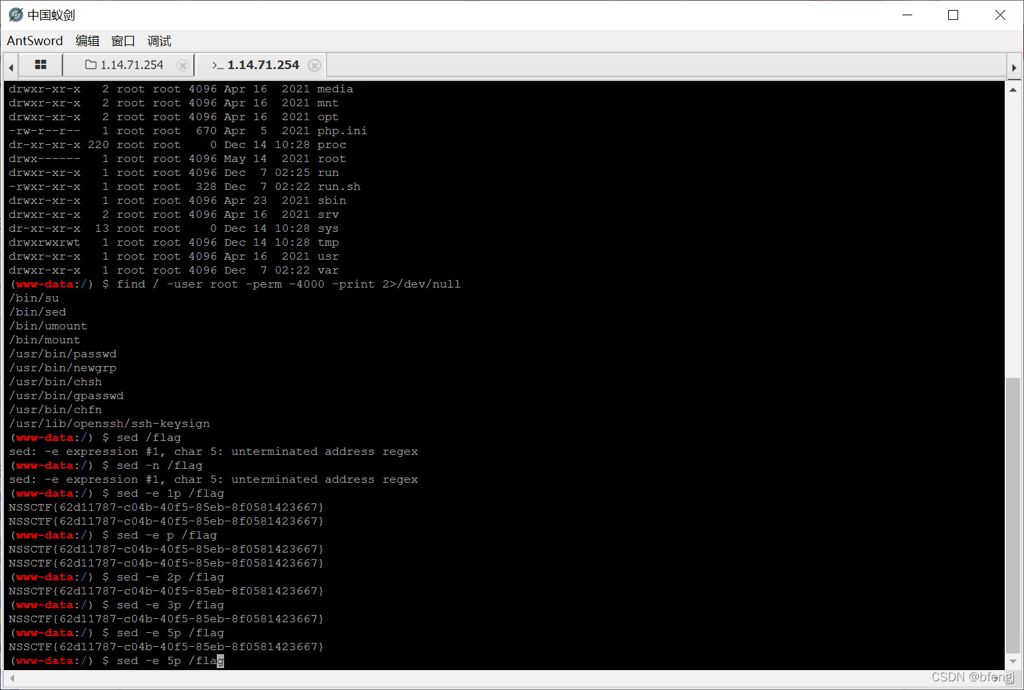
Task: Click the '/bin/su' output line
Action: [x=34, y=298]
